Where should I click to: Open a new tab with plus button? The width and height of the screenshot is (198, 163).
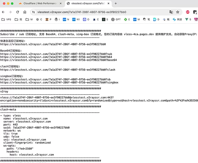pos(116,3)
